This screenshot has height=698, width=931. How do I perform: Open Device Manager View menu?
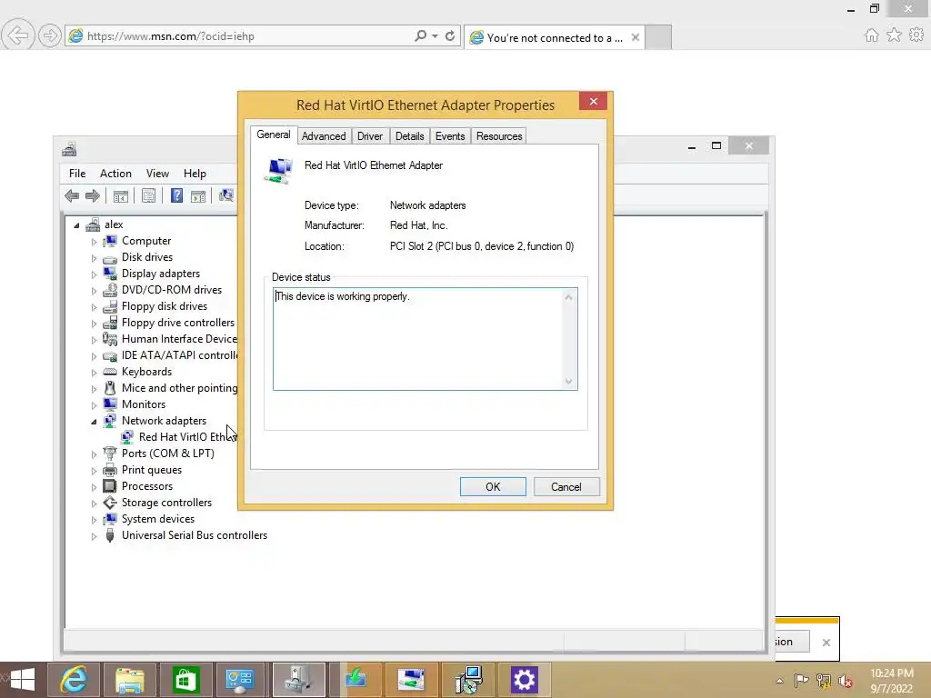[x=158, y=174]
